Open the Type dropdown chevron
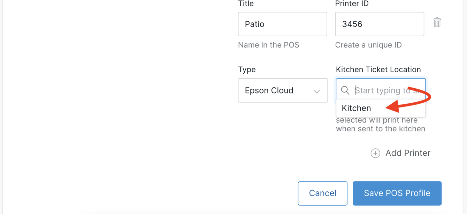Viewport: 467px width, 214px height. [x=316, y=91]
